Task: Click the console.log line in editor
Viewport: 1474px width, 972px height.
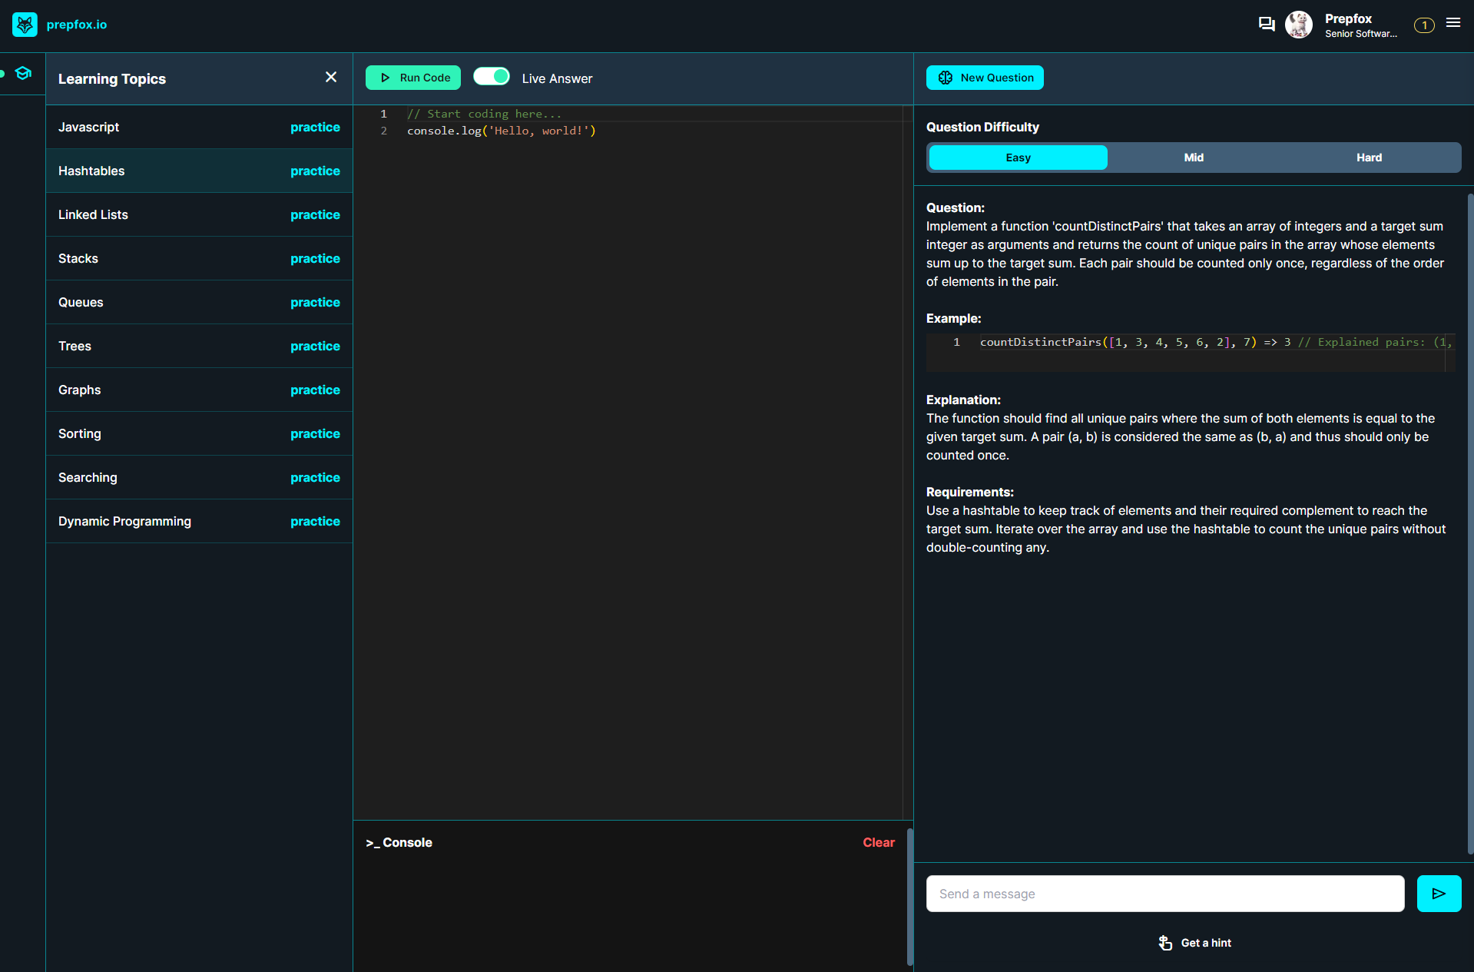Action: pyautogui.click(x=502, y=131)
